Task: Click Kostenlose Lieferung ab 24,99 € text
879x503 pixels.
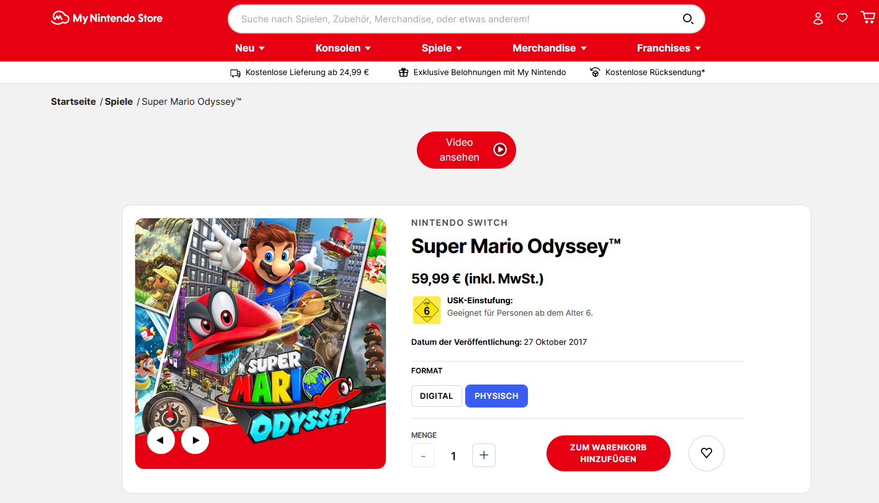Action: pyautogui.click(x=307, y=73)
